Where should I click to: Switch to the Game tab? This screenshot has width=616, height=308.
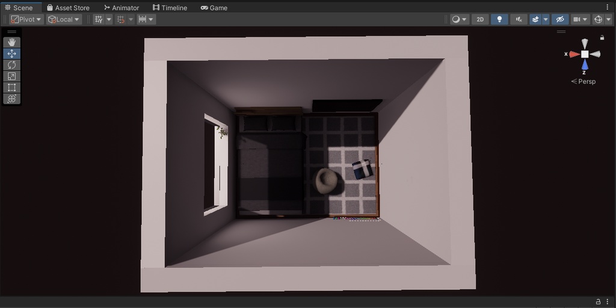pyautogui.click(x=214, y=7)
